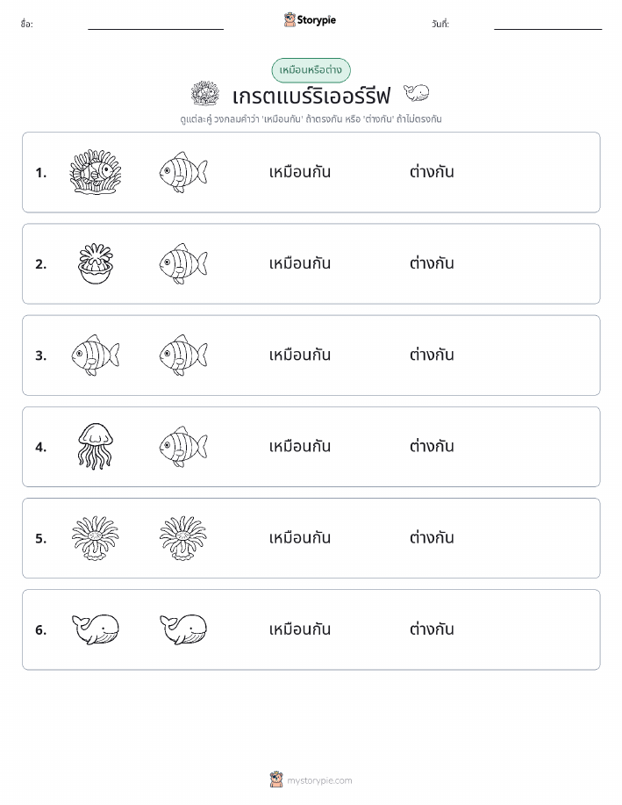Image resolution: width=622 pixels, height=805 pixels.
Task: Click the left striped fish in row 3
Action: (x=96, y=356)
